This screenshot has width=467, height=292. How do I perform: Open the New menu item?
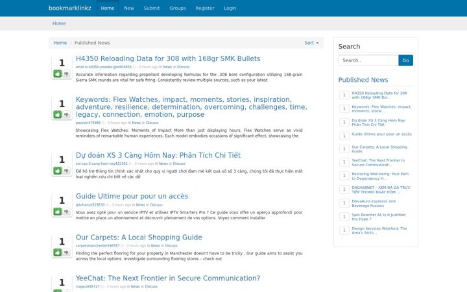pos(129,8)
